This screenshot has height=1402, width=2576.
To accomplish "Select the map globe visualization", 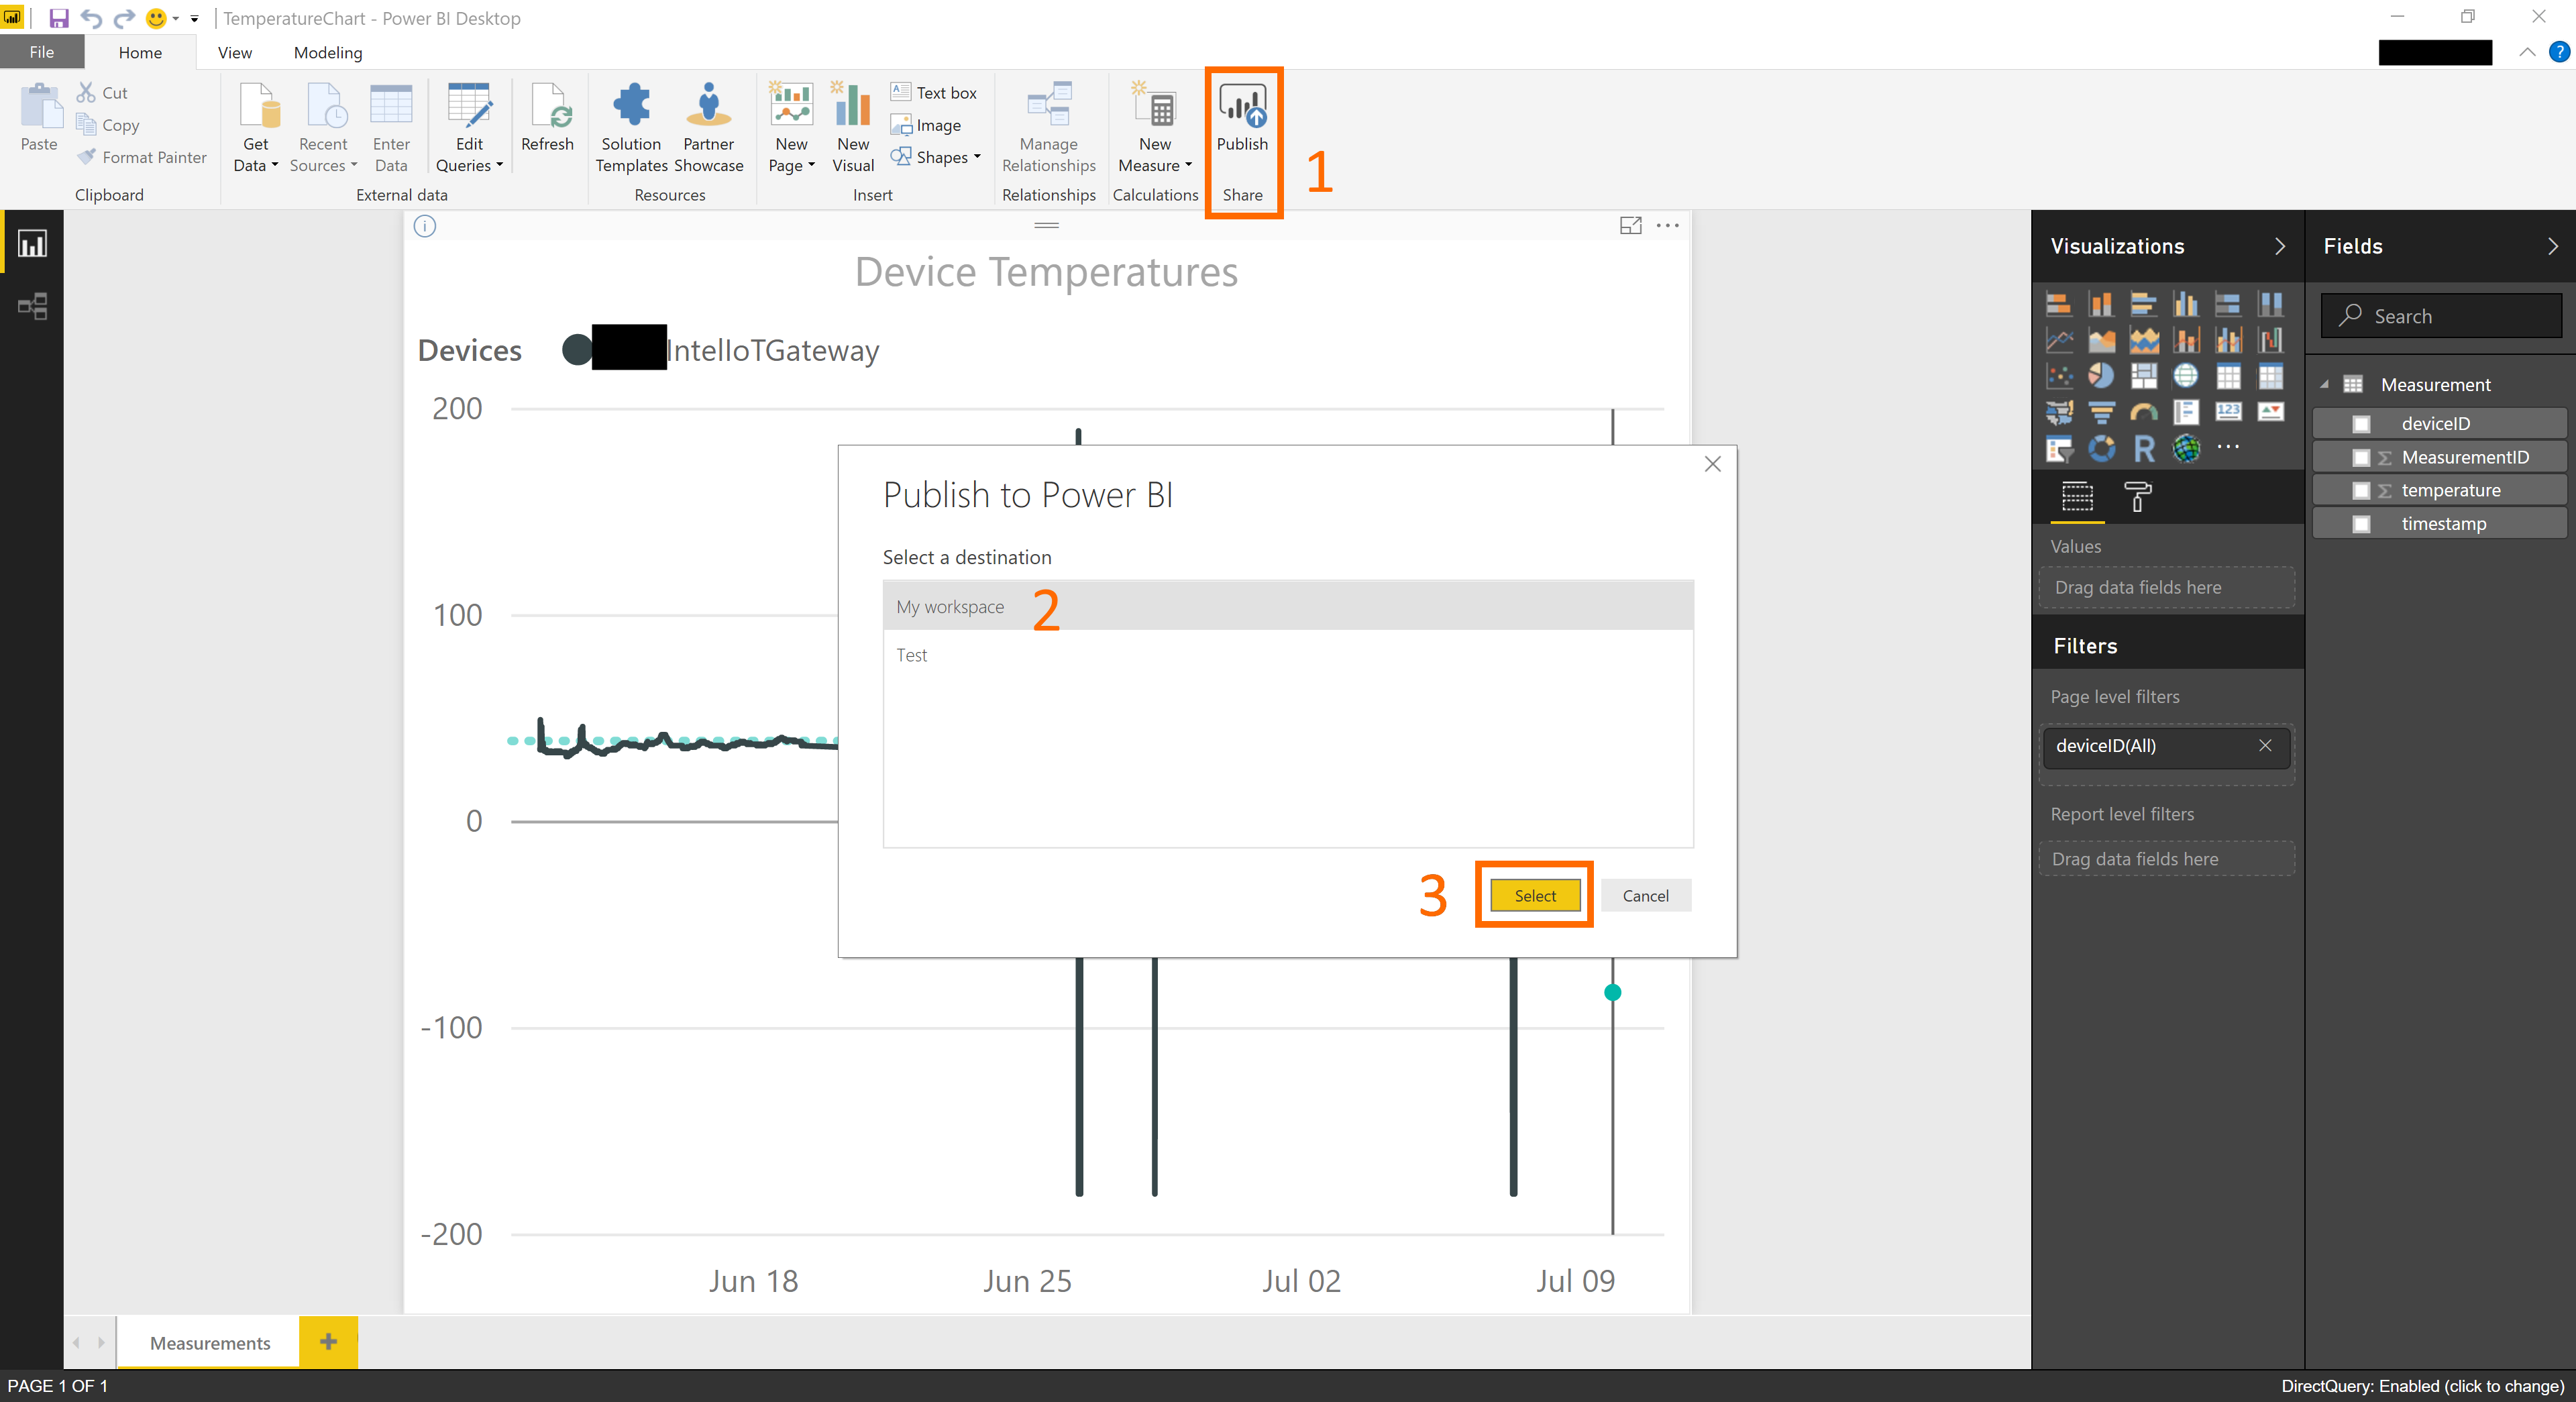I will coord(2186,376).
